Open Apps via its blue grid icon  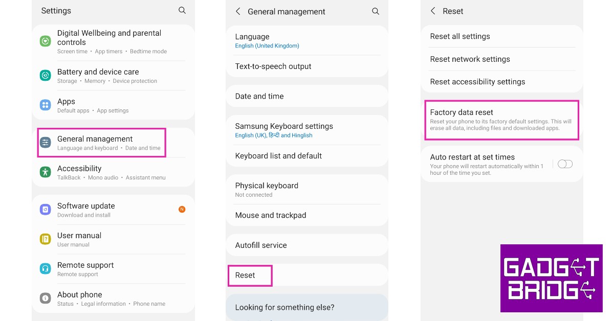tap(46, 105)
